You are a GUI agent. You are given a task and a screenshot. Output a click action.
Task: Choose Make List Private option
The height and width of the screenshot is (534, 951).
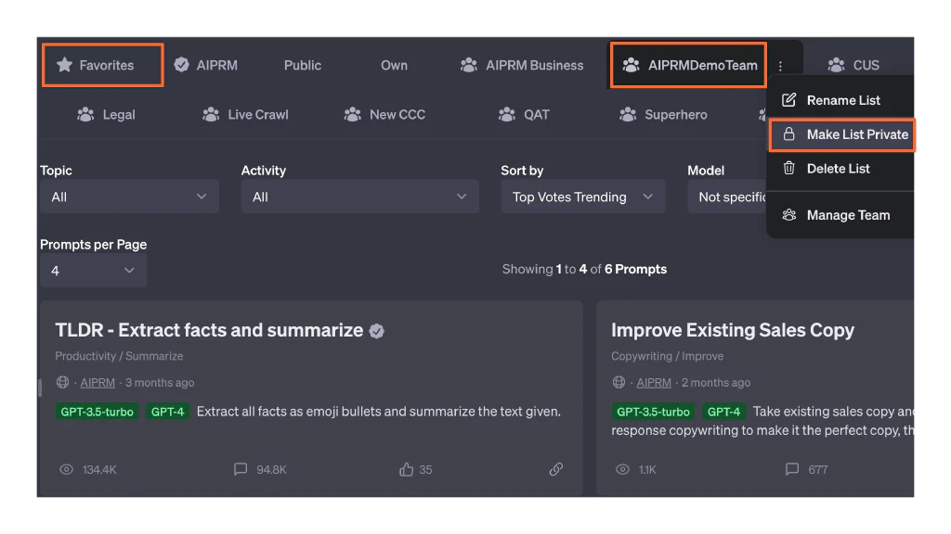pos(841,134)
